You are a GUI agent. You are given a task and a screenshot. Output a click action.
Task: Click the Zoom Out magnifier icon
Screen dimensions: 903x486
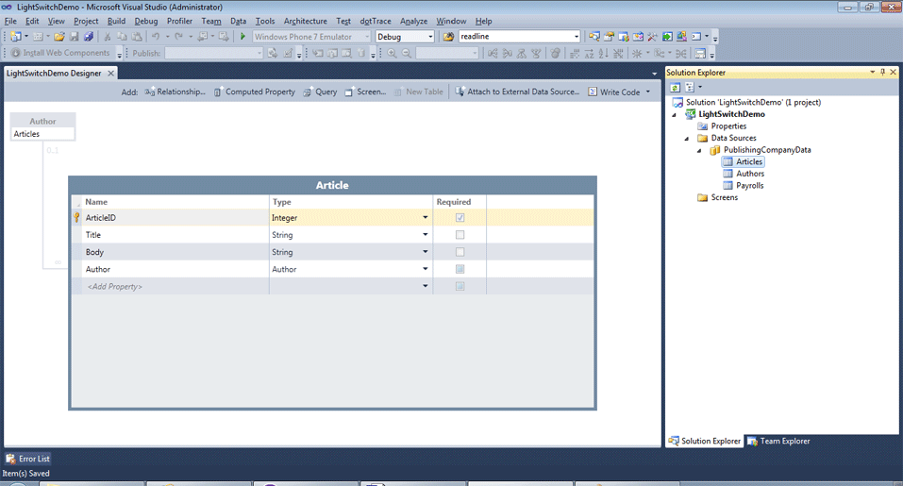(x=406, y=53)
